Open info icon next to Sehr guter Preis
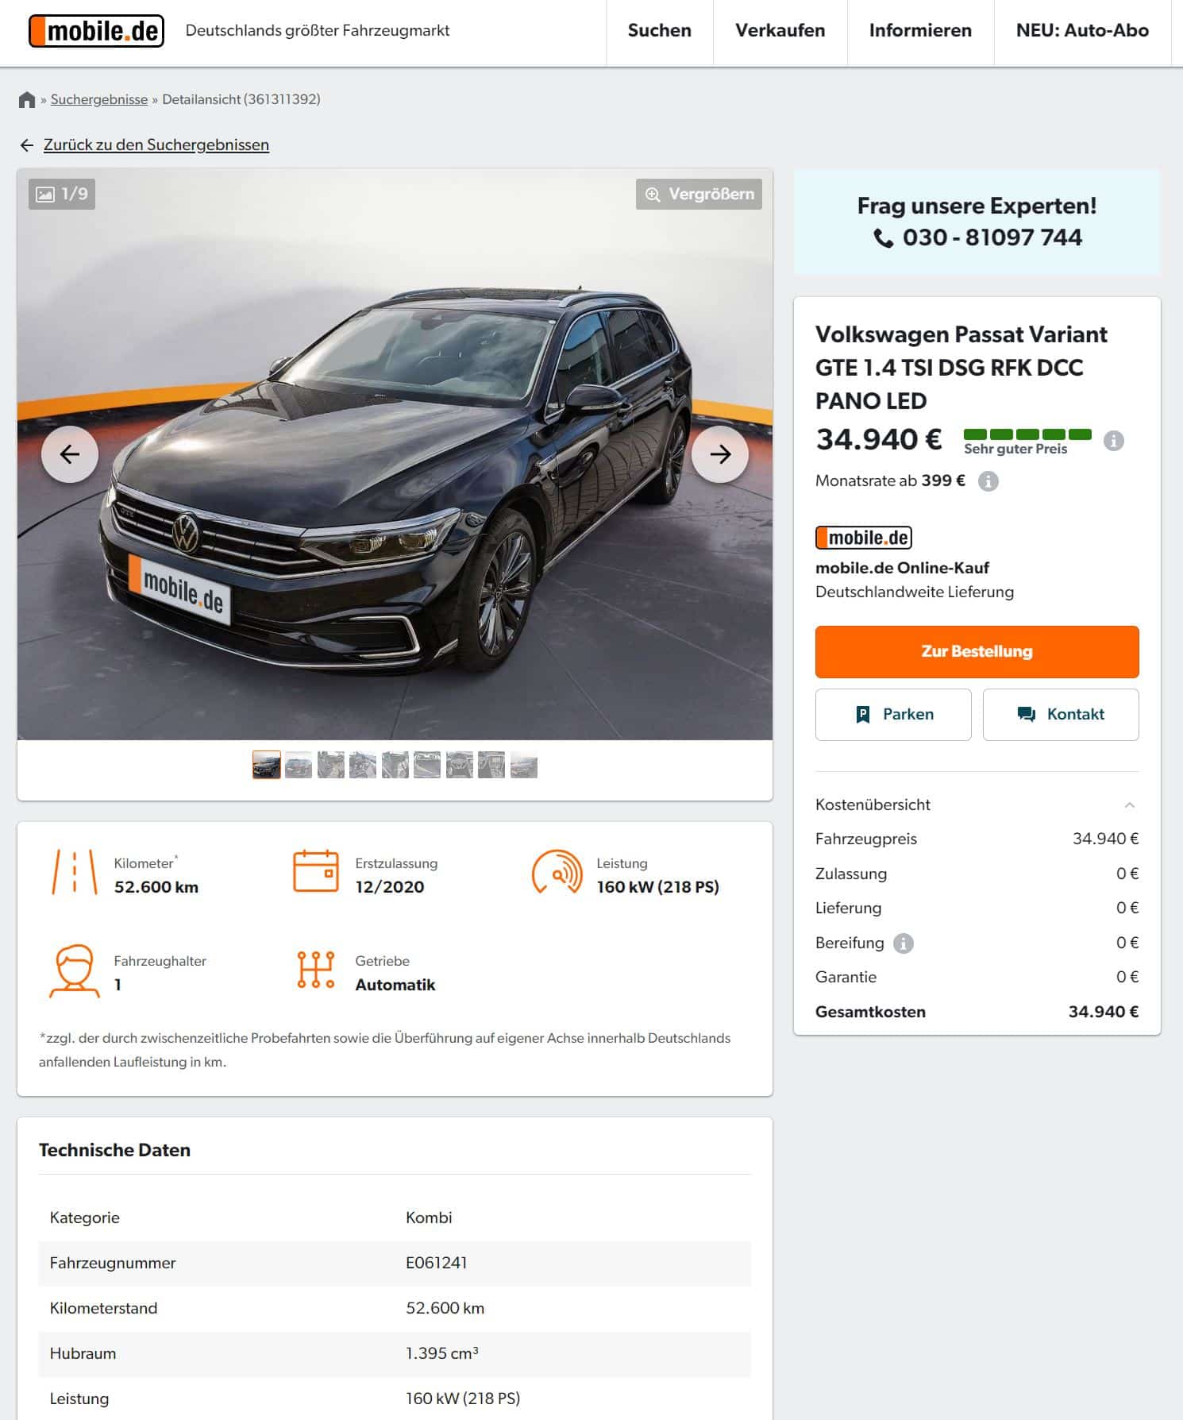The image size is (1183, 1420). click(x=1114, y=441)
